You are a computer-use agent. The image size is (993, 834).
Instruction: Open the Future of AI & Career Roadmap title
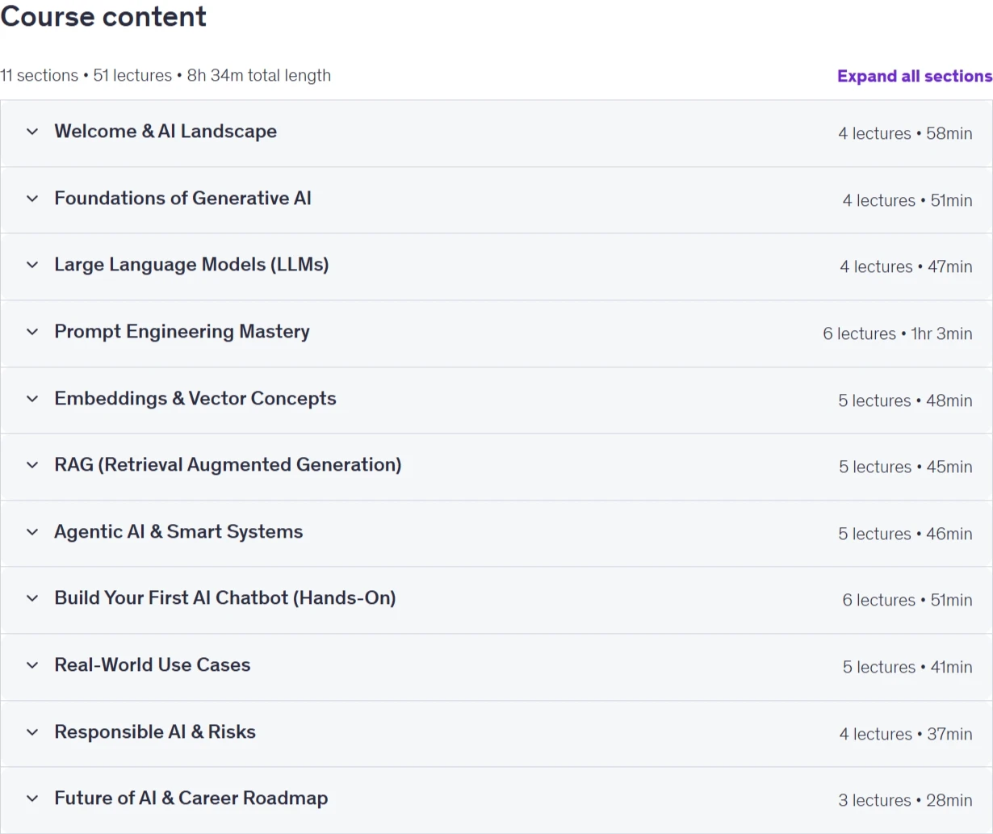coord(191,798)
